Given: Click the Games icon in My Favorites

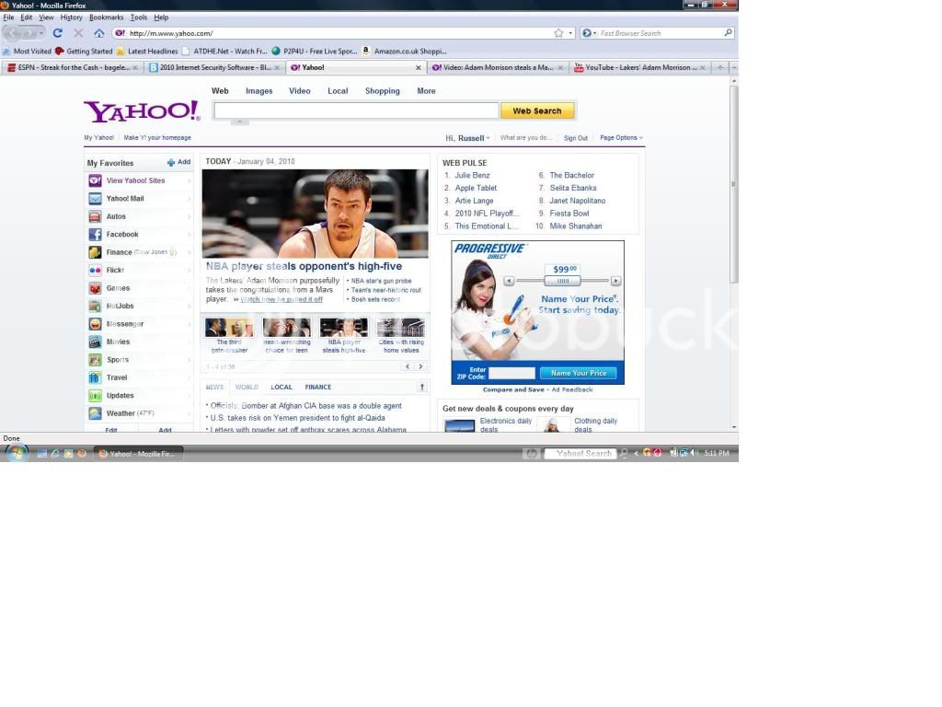Looking at the screenshot, I should (x=95, y=288).
